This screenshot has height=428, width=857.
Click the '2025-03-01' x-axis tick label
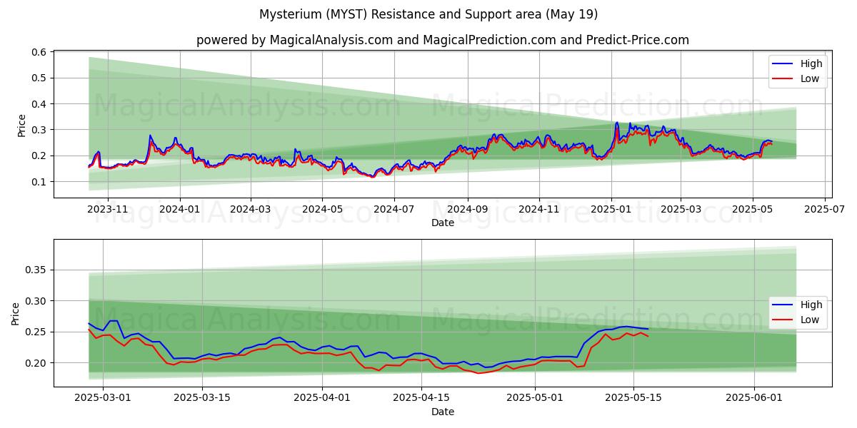click(x=103, y=399)
